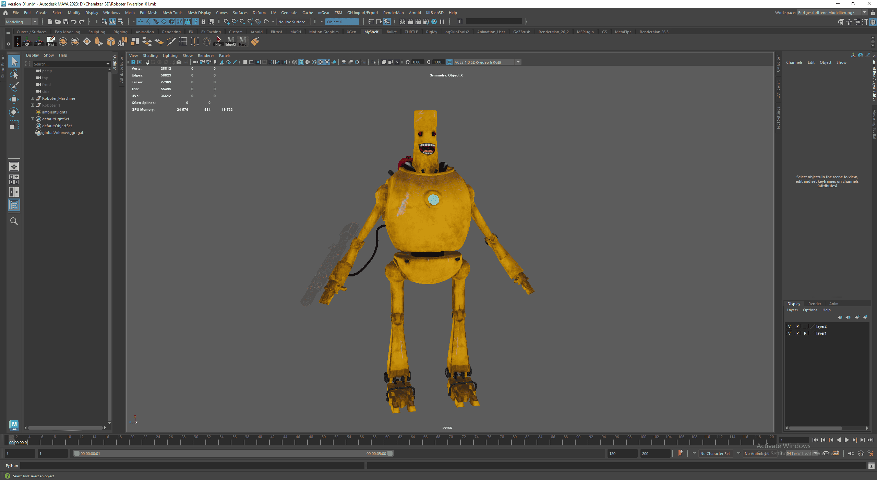Switch to the Poly Modeling shelf tab
This screenshot has width=877, height=480.
pyautogui.click(x=67, y=32)
